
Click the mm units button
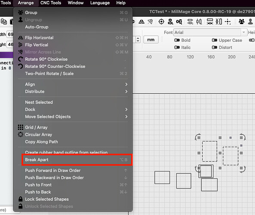(x=151, y=40)
